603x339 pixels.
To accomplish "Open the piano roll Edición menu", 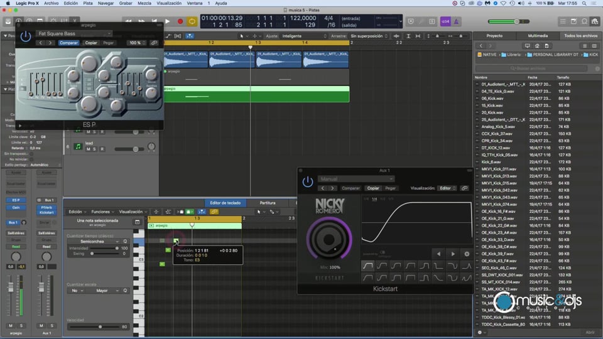I will point(77,212).
